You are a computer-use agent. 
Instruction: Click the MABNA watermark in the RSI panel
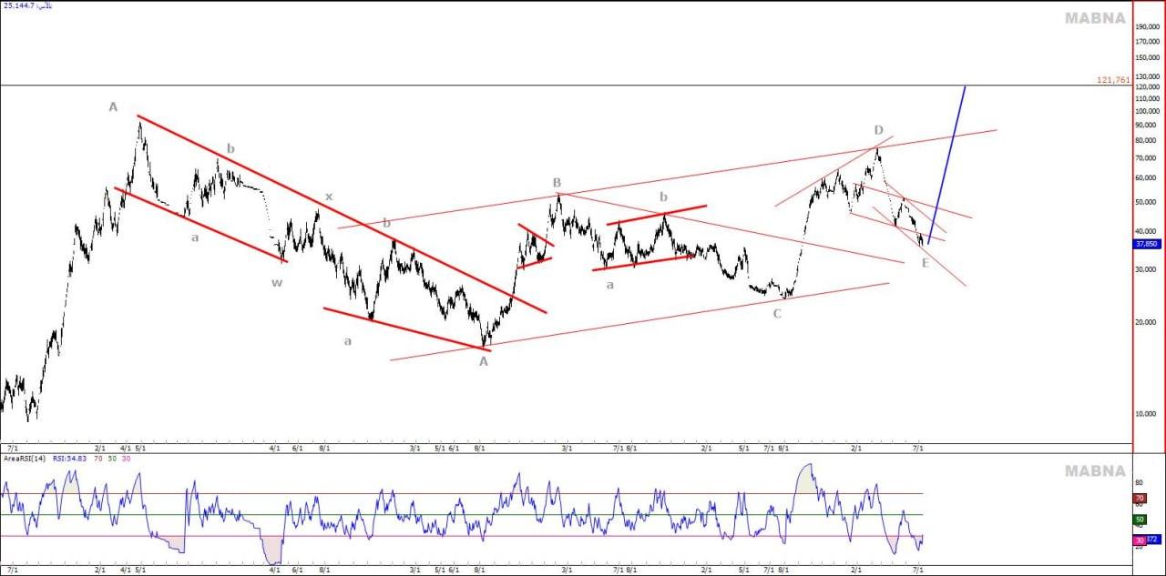coord(1096,471)
